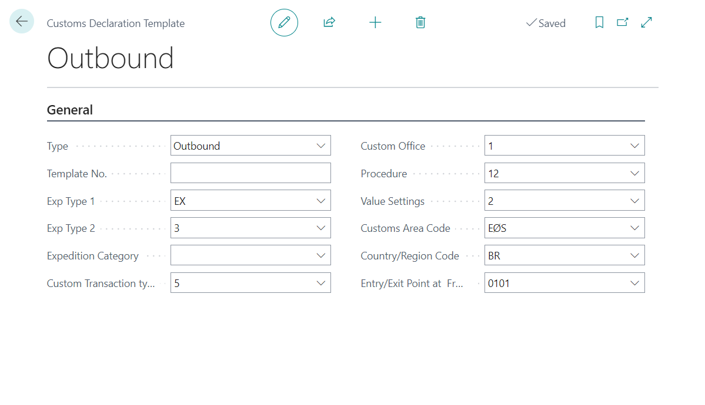Click the plus icon to create new

pos(375,23)
